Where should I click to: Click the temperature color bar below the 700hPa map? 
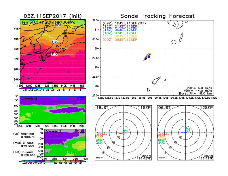[x=53, y=88]
